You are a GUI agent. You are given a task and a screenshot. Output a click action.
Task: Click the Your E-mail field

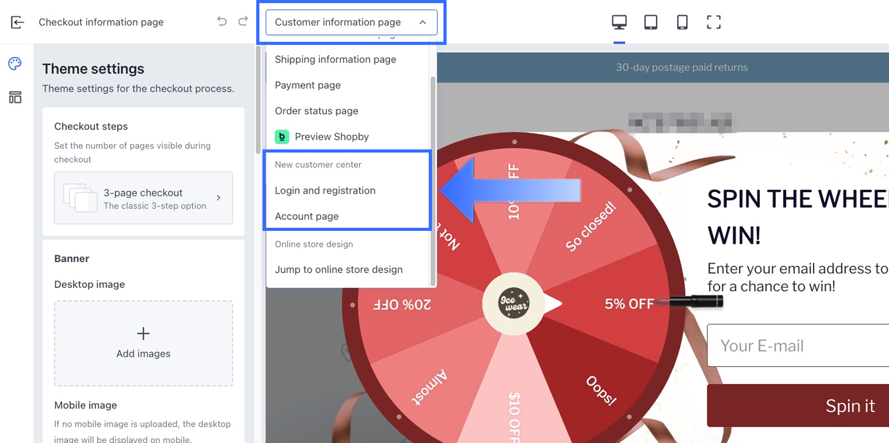pos(798,345)
